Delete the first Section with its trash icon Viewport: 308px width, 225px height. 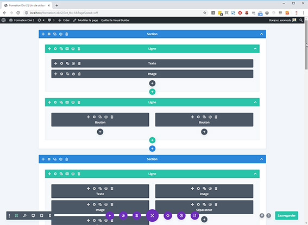coord(67,34)
